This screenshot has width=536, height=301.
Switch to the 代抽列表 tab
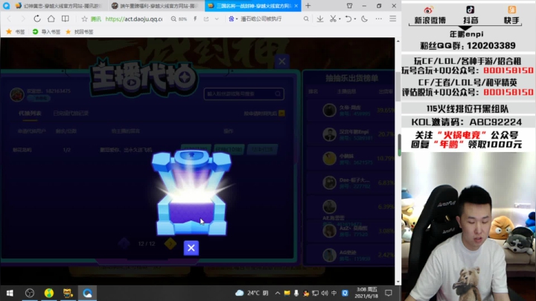[30, 113]
